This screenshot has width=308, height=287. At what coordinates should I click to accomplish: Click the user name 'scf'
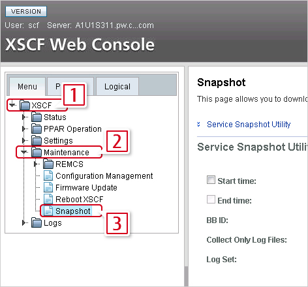click(x=34, y=25)
